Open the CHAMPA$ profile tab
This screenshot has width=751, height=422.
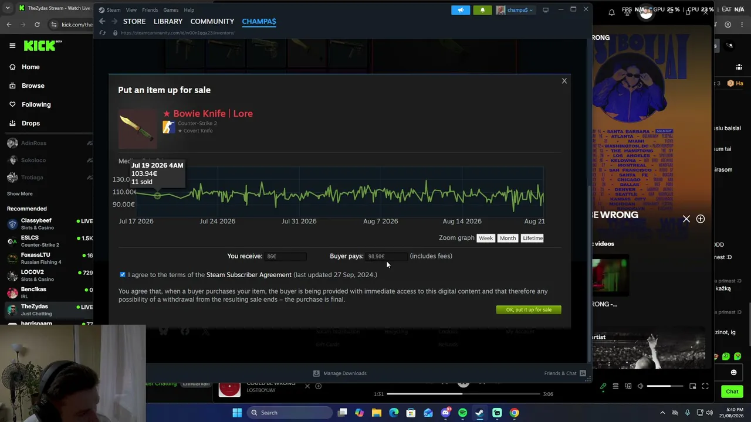coord(259,21)
